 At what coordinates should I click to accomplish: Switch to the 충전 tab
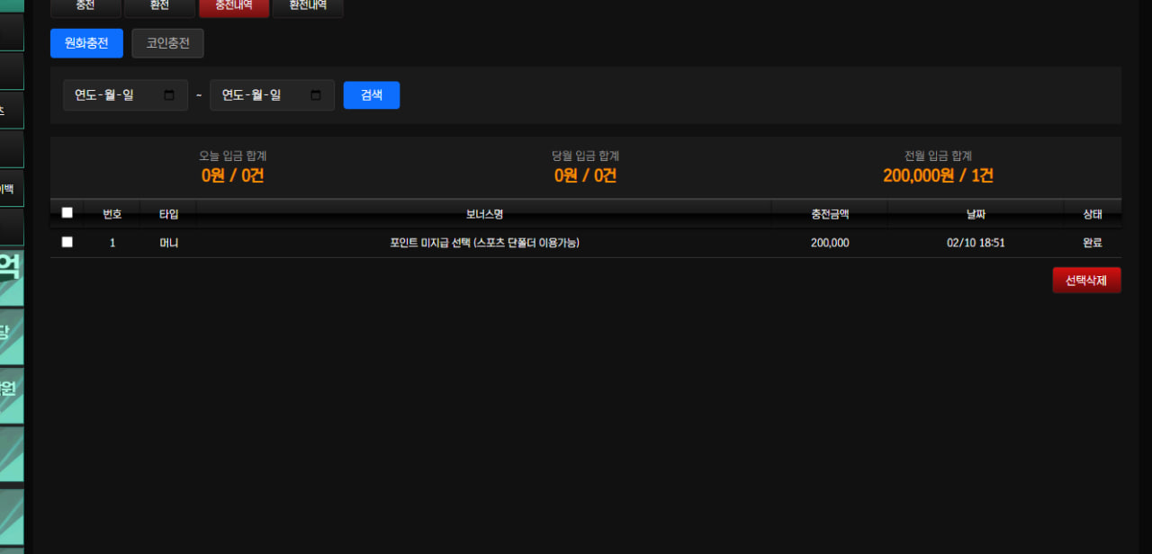(x=85, y=6)
